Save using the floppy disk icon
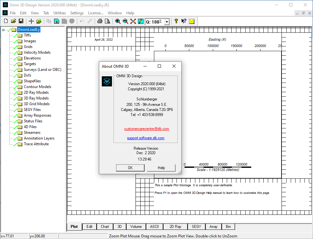The width and height of the screenshot is (313, 239). coord(21,21)
